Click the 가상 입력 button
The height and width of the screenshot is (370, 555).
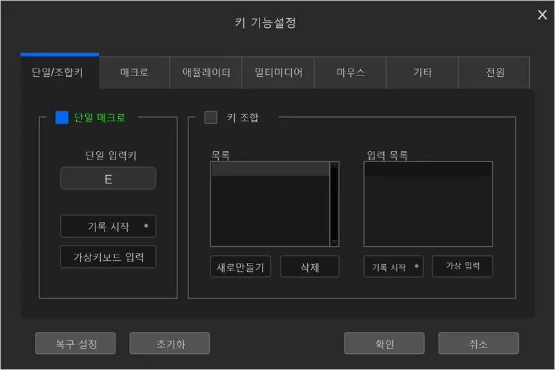[462, 266]
